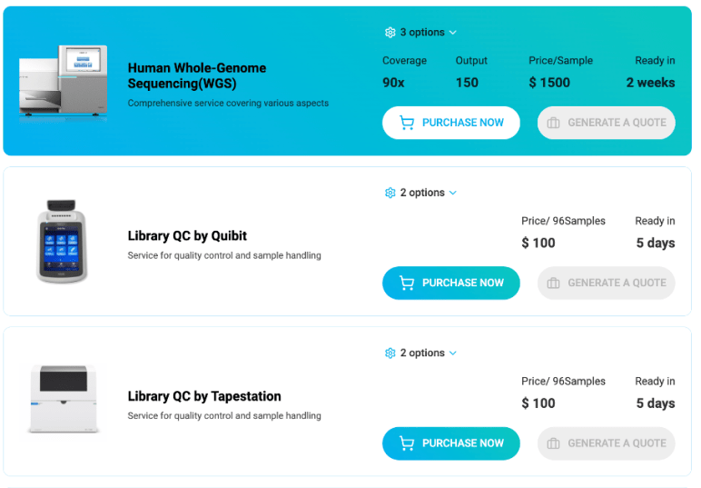Click cart icon in Tapestation Purchase Now button

407,443
